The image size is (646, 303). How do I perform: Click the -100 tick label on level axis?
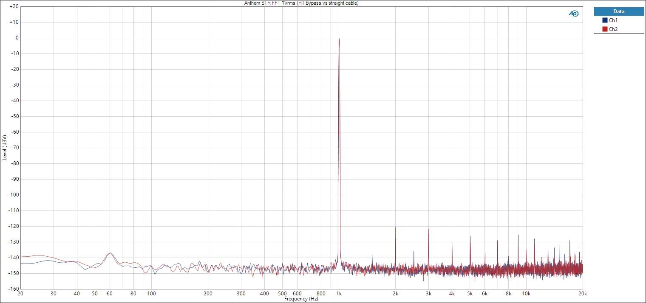pyautogui.click(x=13, y=195)
